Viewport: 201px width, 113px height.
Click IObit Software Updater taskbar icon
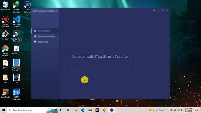tap(112, 110)
